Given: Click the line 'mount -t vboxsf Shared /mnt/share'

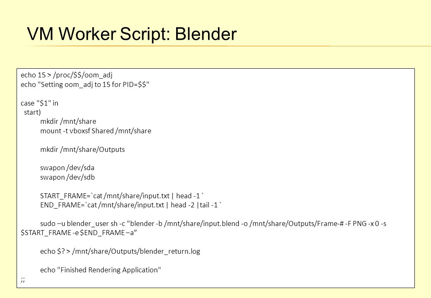Looking at the screenshot, I should click(96, 131).
